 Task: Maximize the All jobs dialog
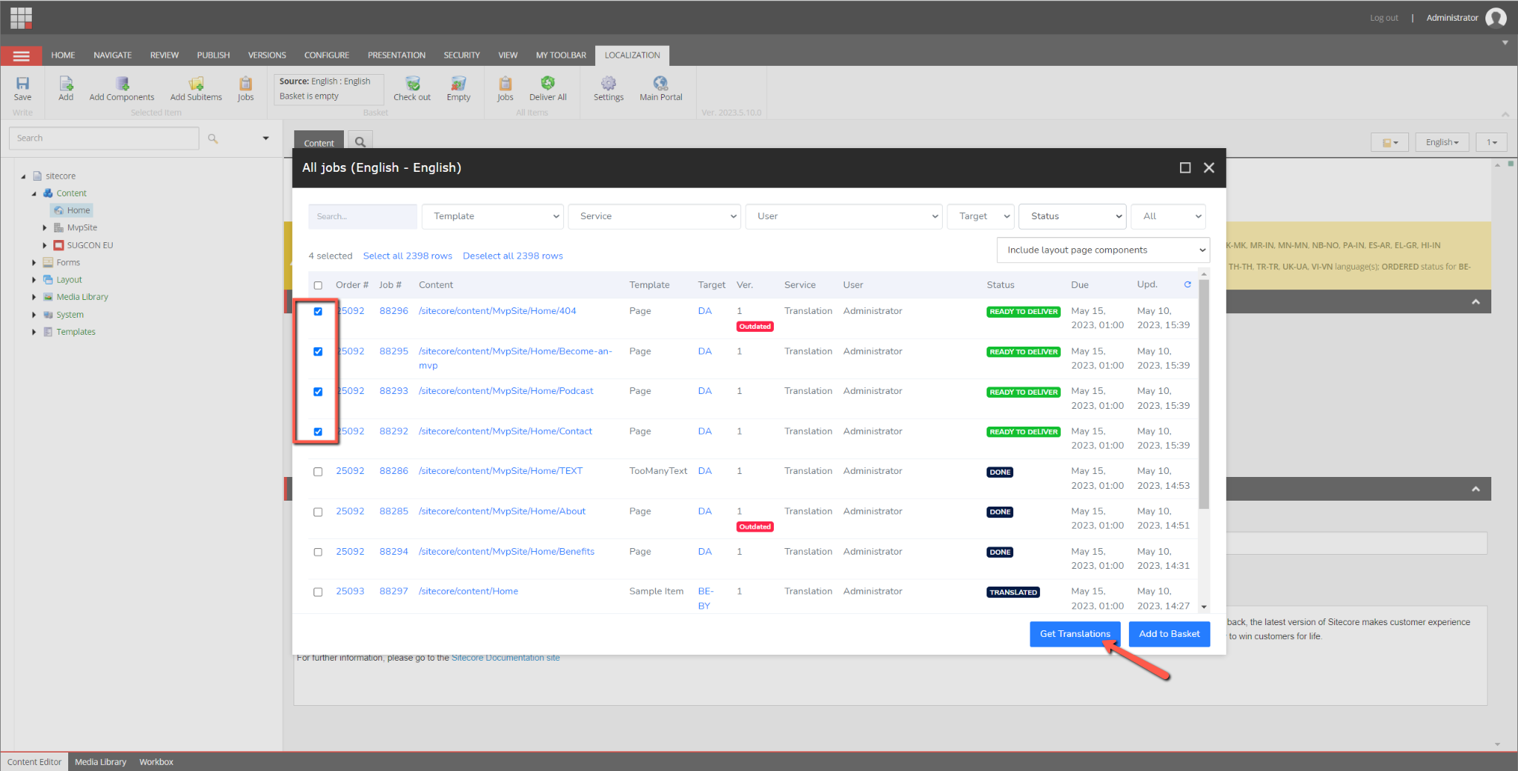(1185, 168)
